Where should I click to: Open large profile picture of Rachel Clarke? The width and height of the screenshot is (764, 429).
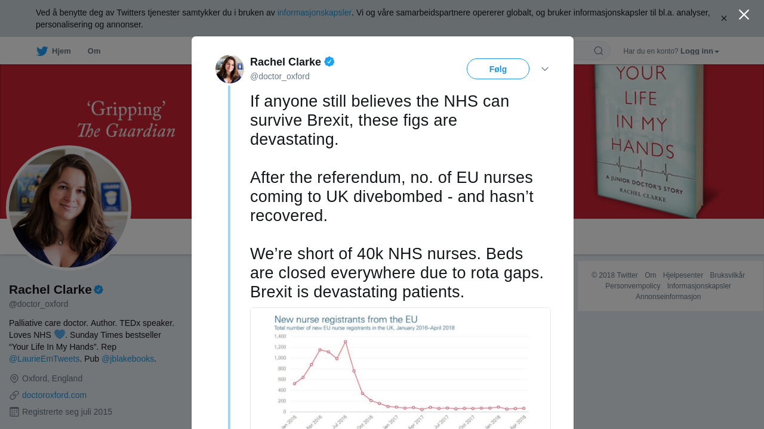tap(69, 208)
